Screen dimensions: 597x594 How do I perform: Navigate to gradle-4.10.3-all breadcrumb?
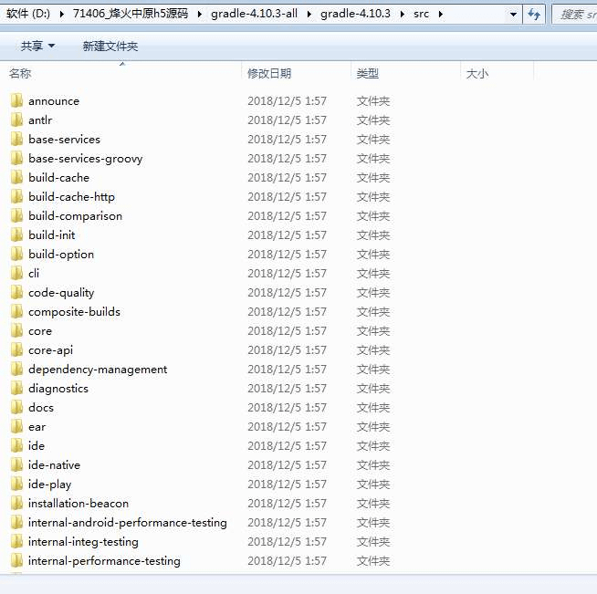[254, 14]
